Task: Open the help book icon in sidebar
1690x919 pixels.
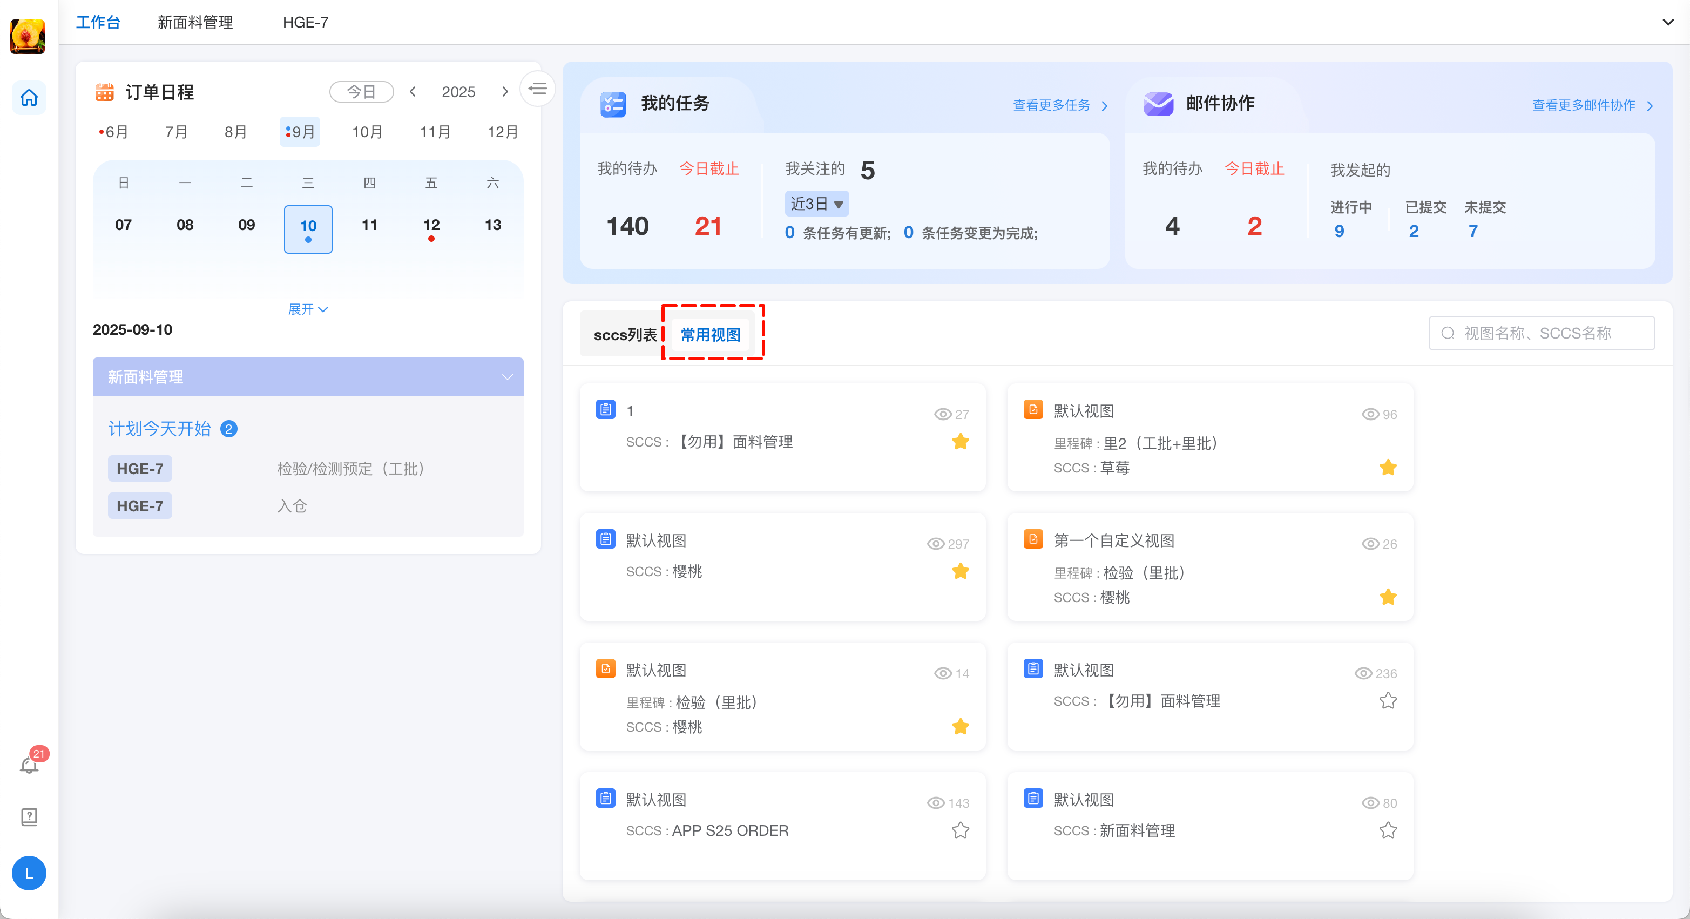Action: point(29,816)
